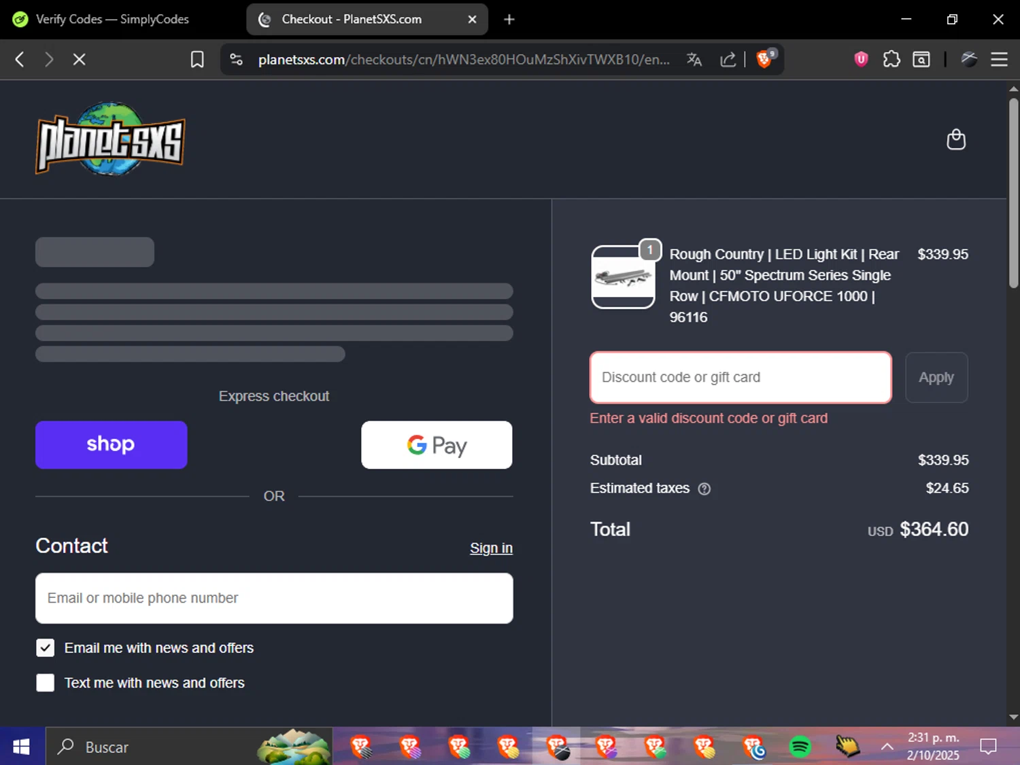Open the shopping bag cart icon
Viewport: 1020px width, 765px height.
[x=956, y=139]
